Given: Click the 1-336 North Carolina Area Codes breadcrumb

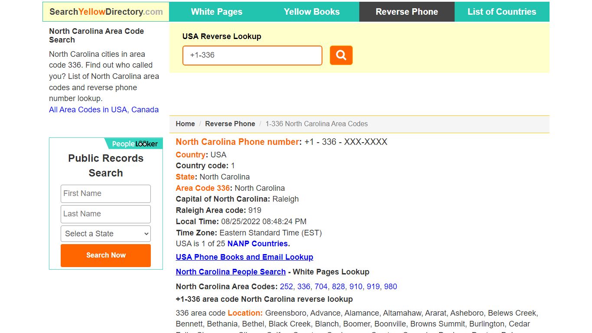Looking at the screenshot, I should click(317, 124).
